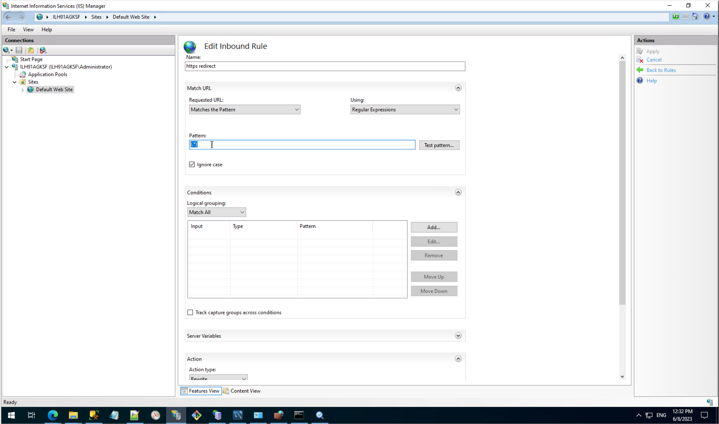Screen dimensions: 719x424
Task: Click the Test pattern button
Action: (439, 145)
